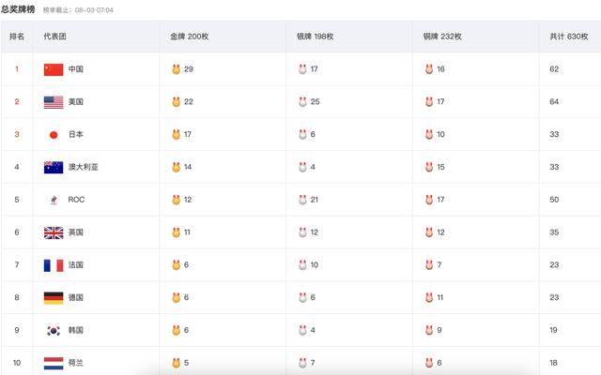This screenshot has width=601, height=375.
Task: Click the silver medal icon for 美国
Action: (302, 102)
